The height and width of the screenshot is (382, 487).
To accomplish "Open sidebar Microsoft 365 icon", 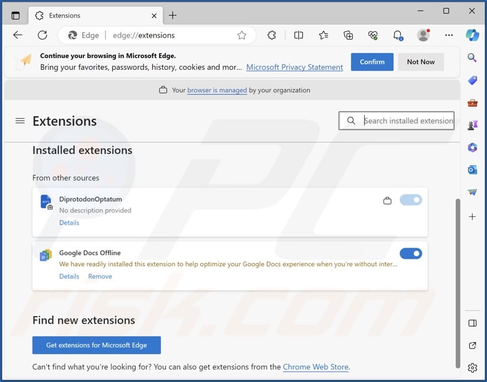I will [x=472, y=147].
